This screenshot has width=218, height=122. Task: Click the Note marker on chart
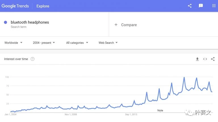click(160, 110)
